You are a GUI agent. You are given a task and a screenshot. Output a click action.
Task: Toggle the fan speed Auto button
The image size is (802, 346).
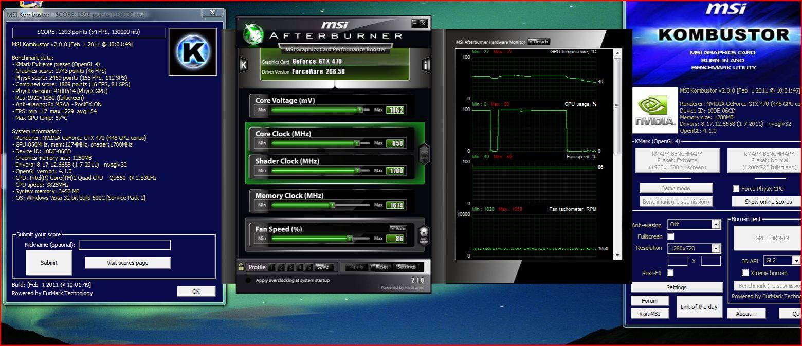(398, 228)
